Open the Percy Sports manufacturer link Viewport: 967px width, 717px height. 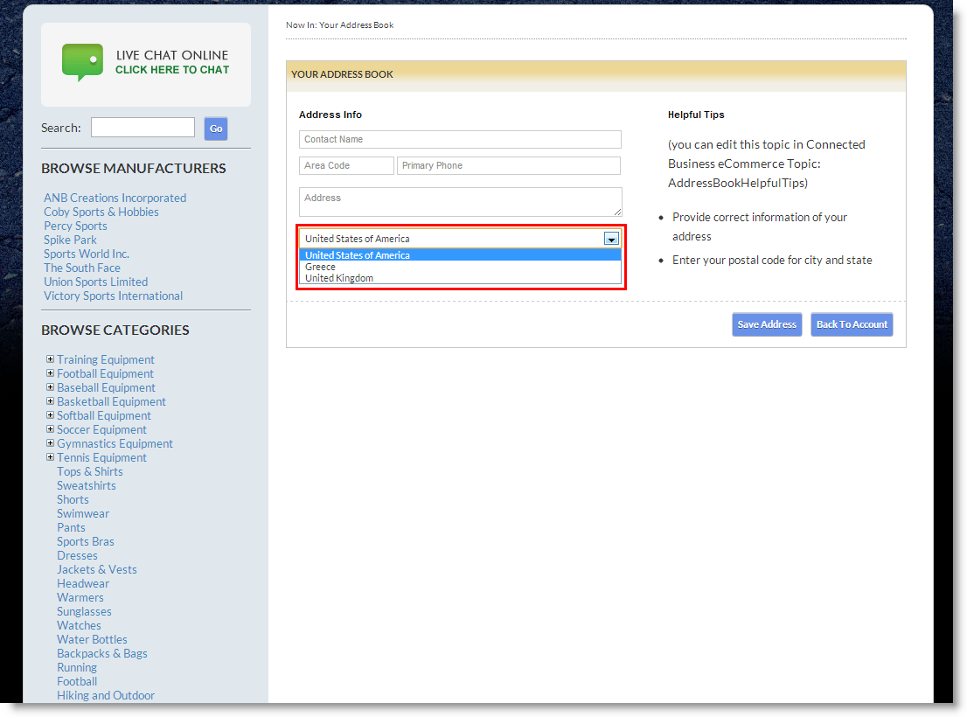[75, 226]
